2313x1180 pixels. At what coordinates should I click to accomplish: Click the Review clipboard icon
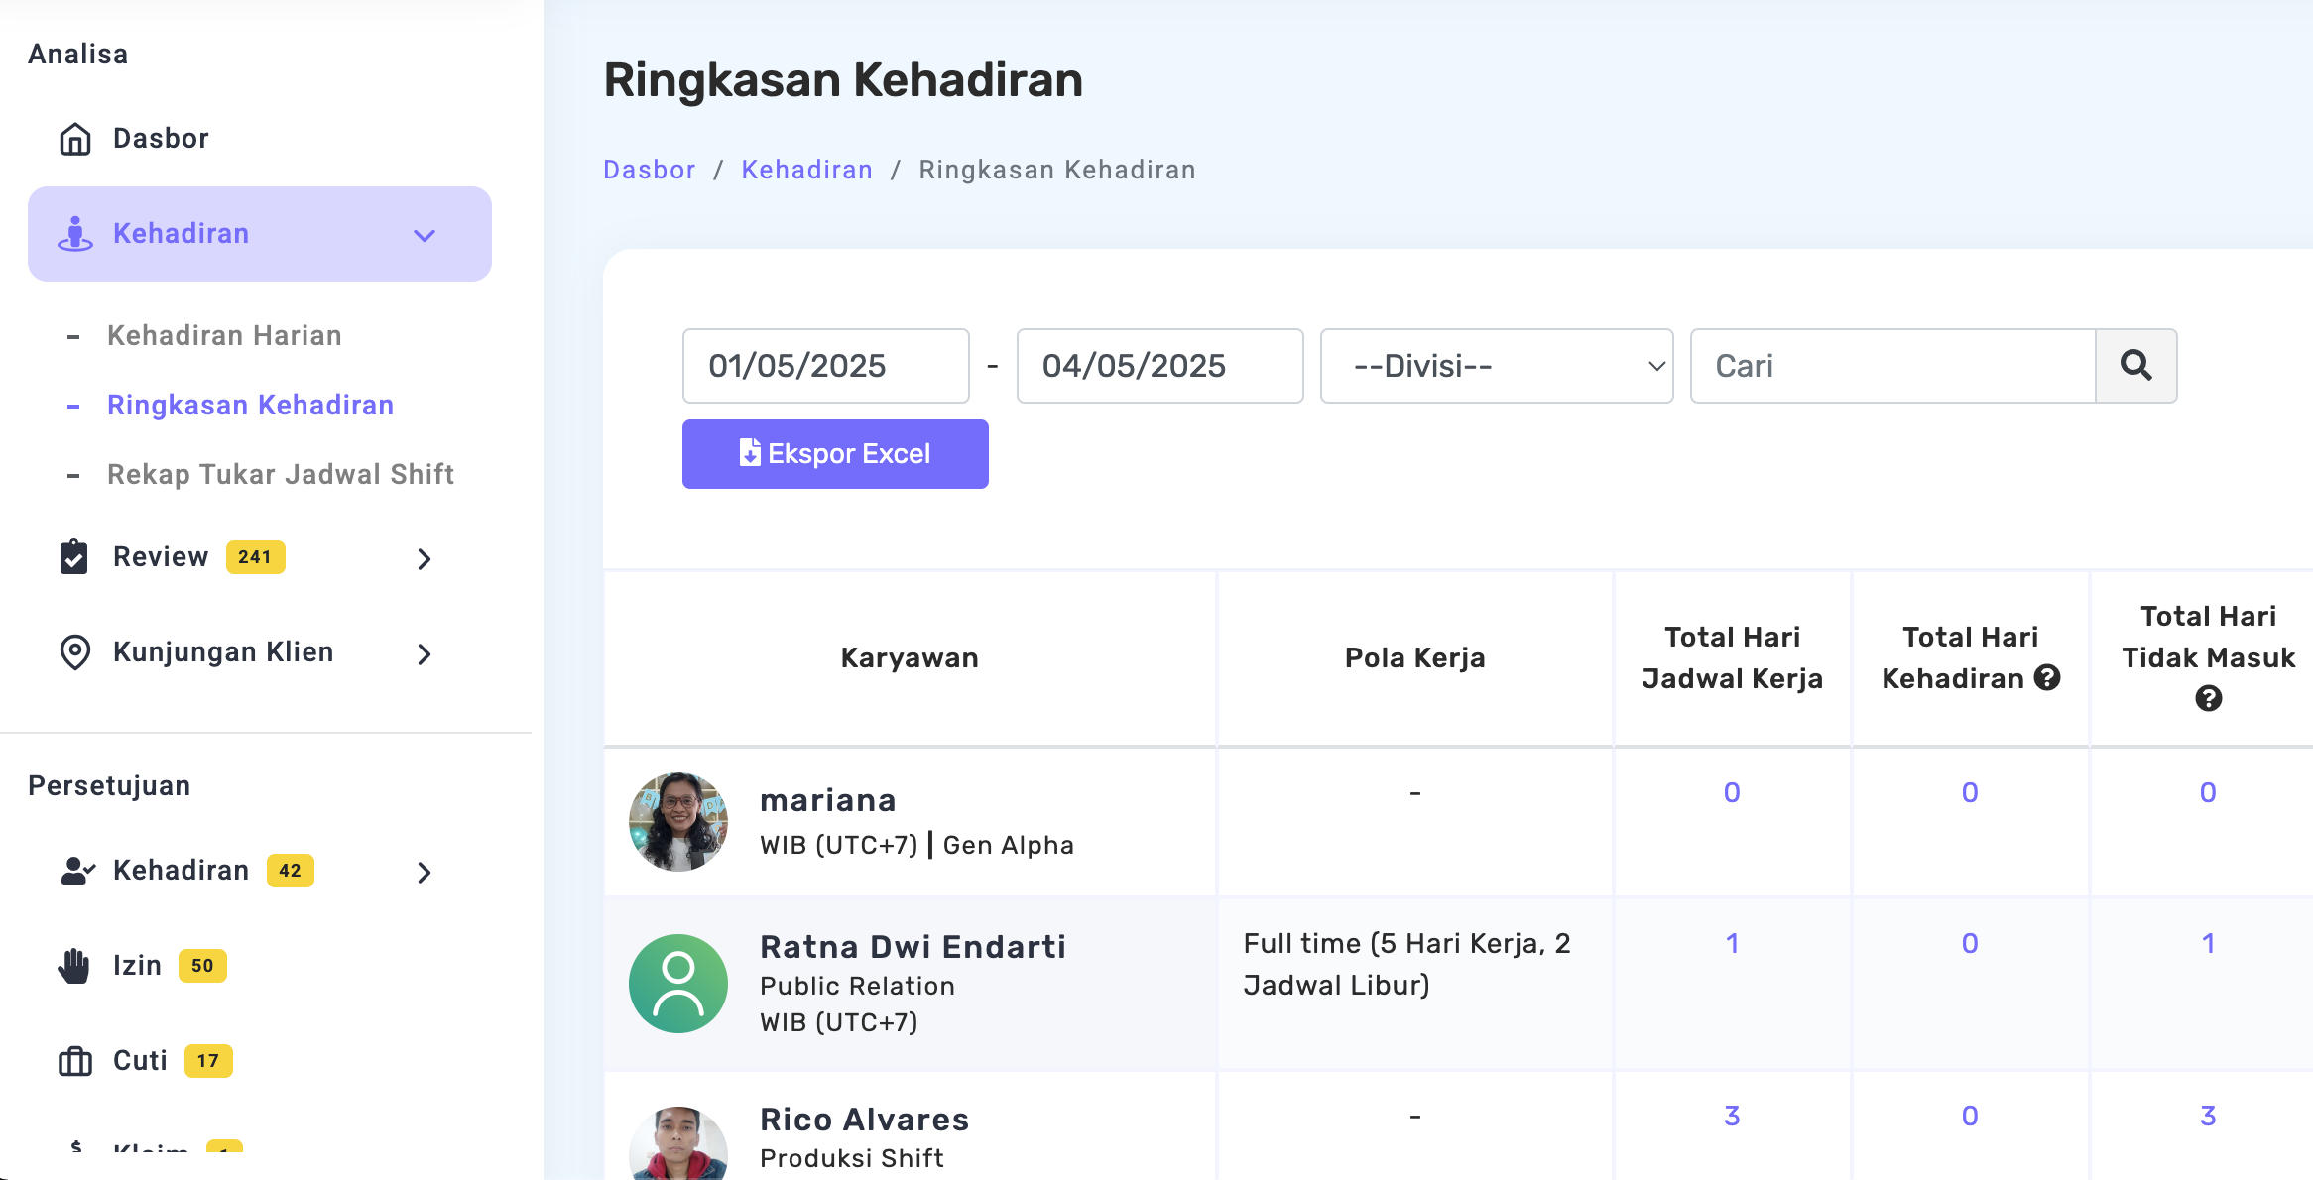[74, 557]
